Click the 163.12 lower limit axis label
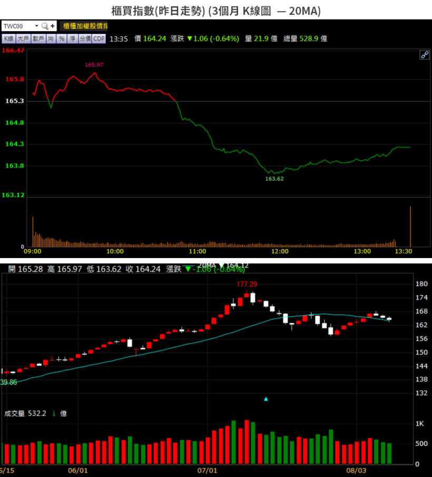Screen dimensions: 432x477 click(x=13, y=195)
